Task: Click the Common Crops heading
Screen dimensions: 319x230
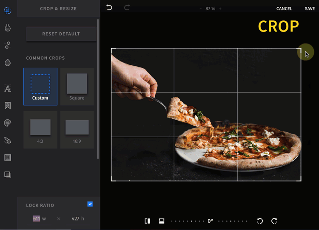Action: [x=46, y=58]
